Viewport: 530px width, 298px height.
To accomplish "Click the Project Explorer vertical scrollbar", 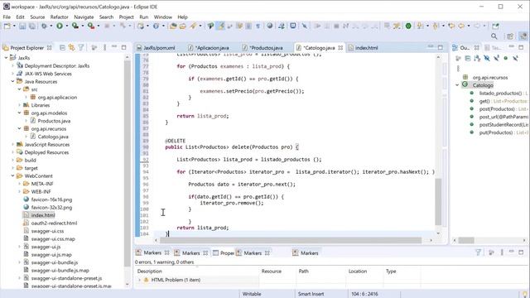I will tap(128, 164).
